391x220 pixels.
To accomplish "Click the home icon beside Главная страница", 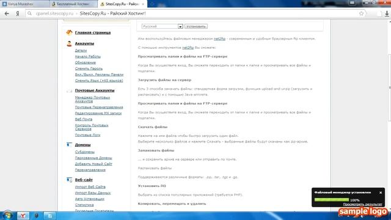I will click(x=69, y=32).
